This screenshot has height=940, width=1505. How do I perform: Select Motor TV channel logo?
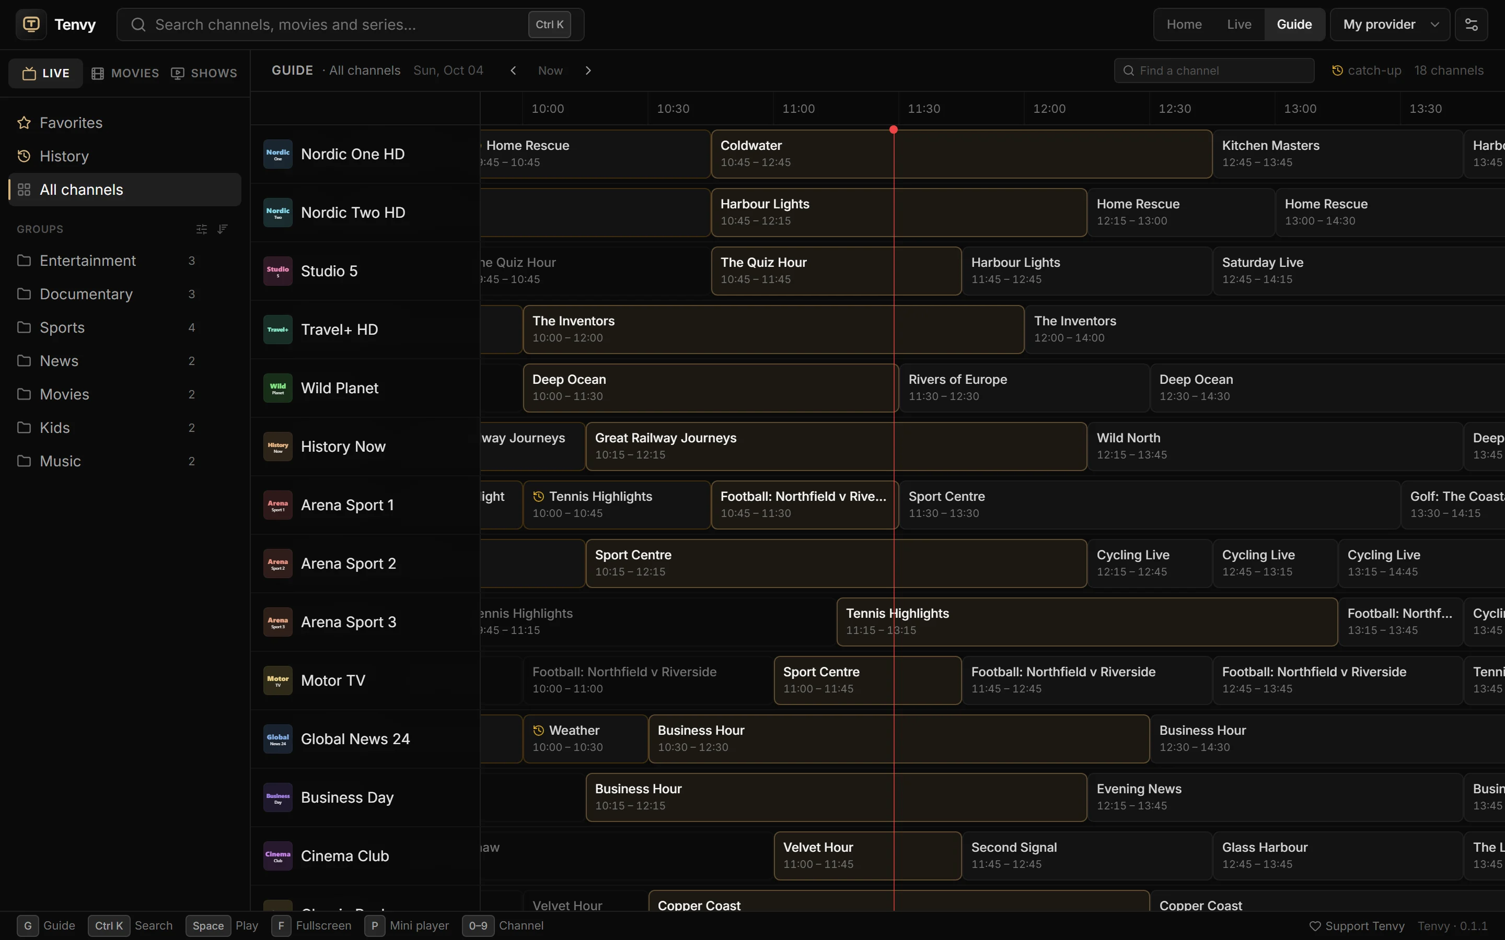[278, 680]
